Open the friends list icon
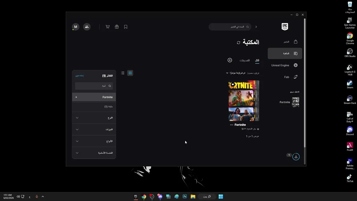Viewport: 357px width, 201px height. tap(87, 27)
